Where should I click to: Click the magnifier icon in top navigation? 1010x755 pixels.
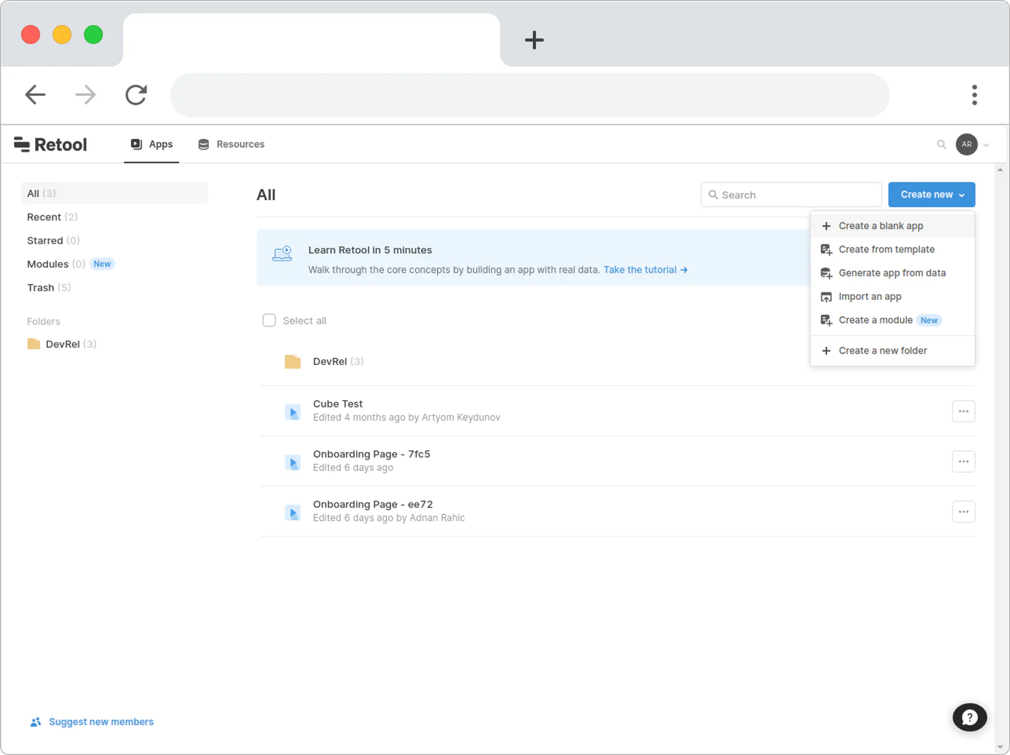coord(941,145)
